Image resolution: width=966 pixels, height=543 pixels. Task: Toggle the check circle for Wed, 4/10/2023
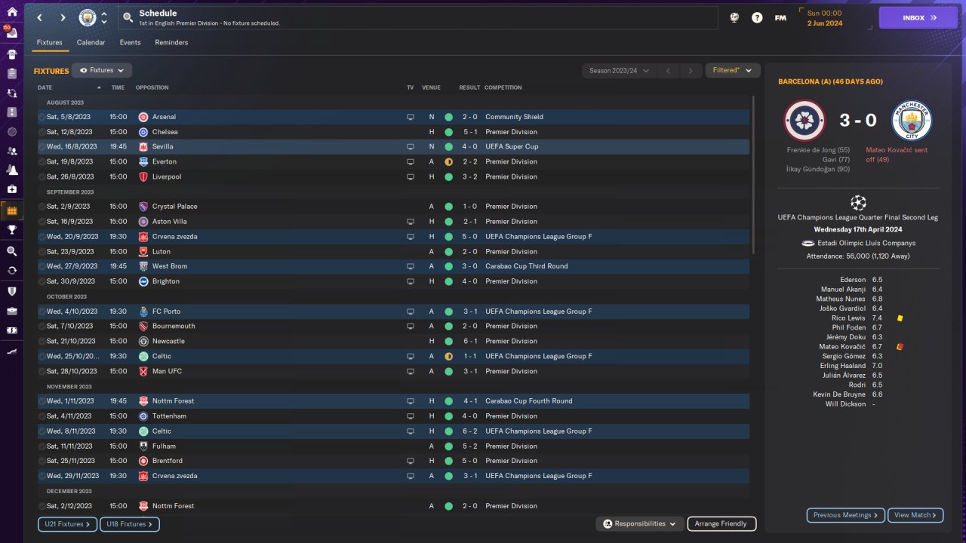tap(42, 311)
